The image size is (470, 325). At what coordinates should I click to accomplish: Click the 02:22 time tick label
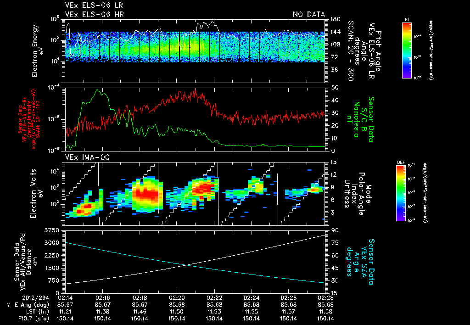tap(214, 298)
